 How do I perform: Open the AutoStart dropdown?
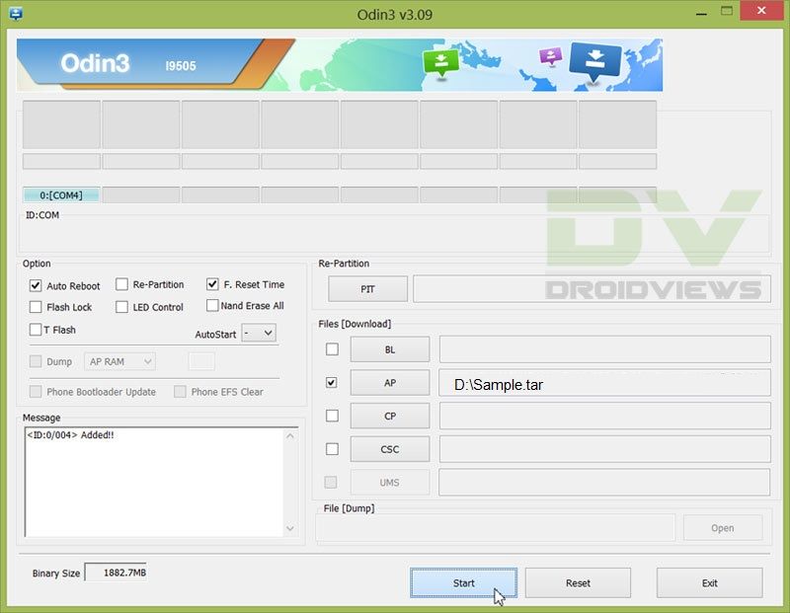pyautogui.click(x=259, y=334)
